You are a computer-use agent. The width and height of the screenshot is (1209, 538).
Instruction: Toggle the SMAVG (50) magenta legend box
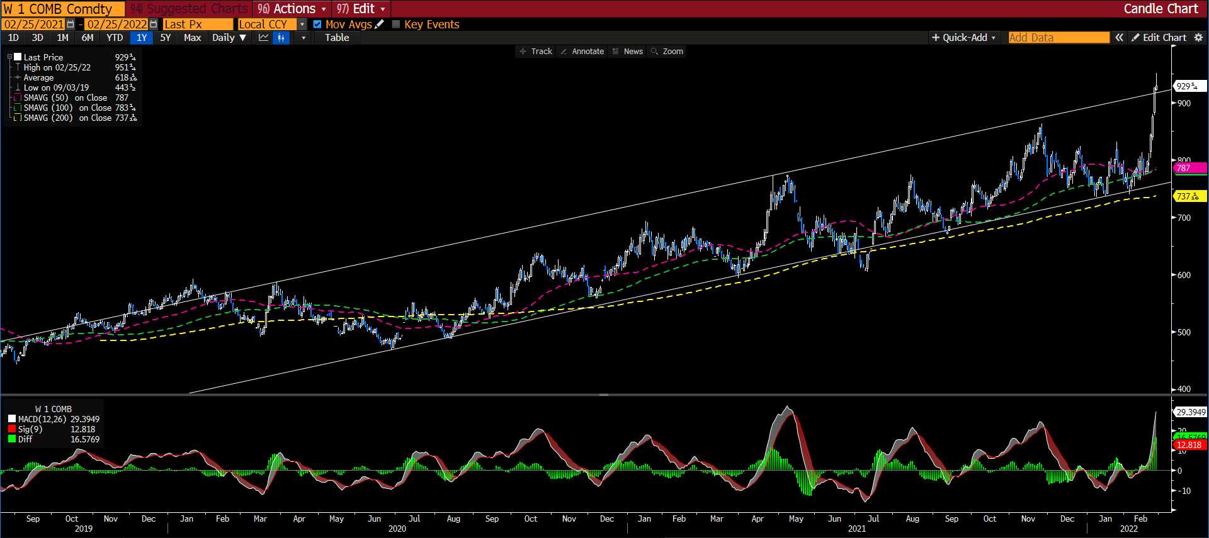(x=18, y=98)
